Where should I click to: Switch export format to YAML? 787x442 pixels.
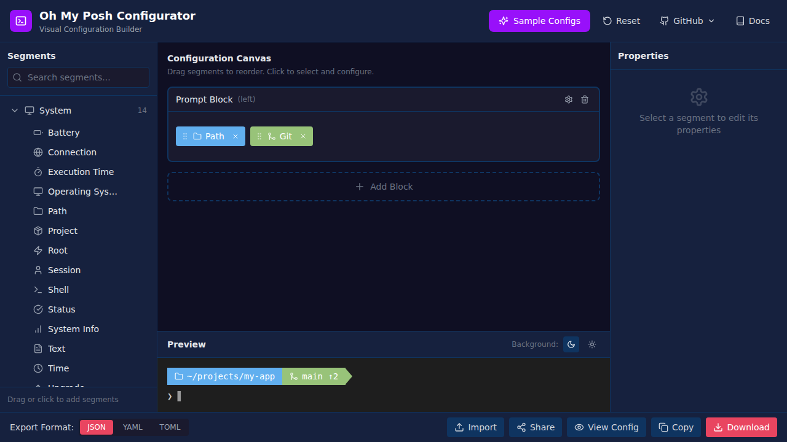(132, 427)
